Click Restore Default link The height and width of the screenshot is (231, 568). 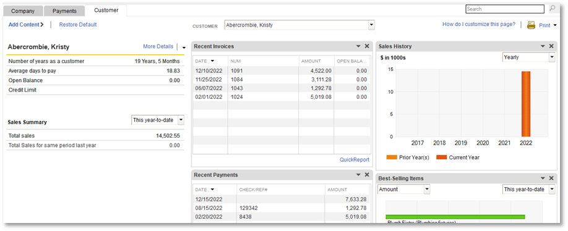[78, 25]
